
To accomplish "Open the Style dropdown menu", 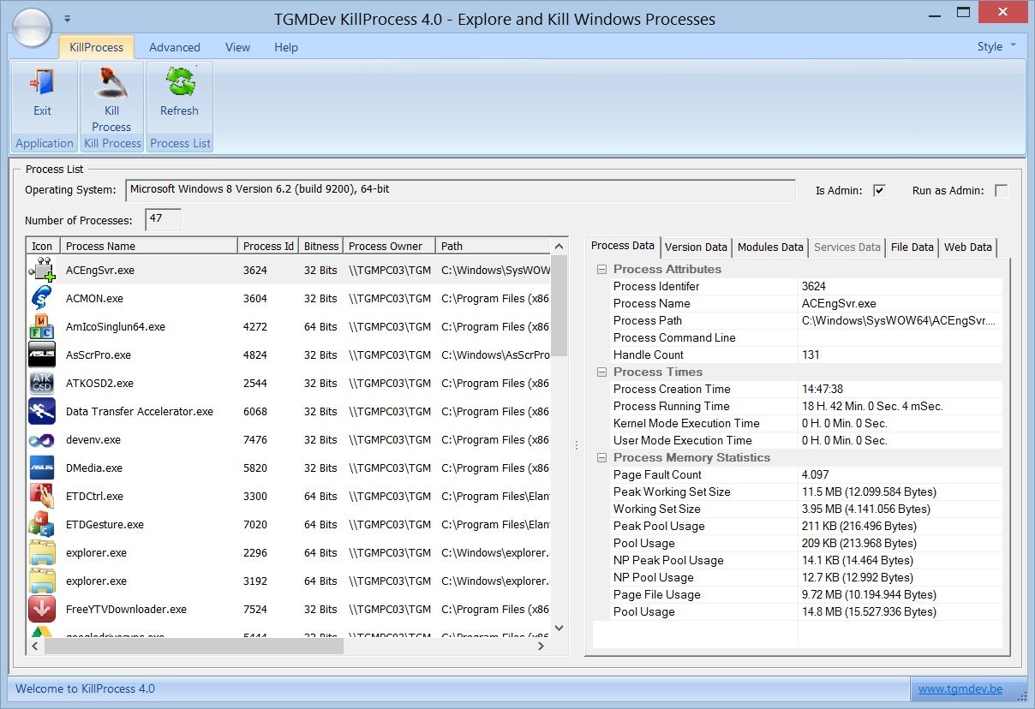I will pyautogui.click(x=996, y=47).
